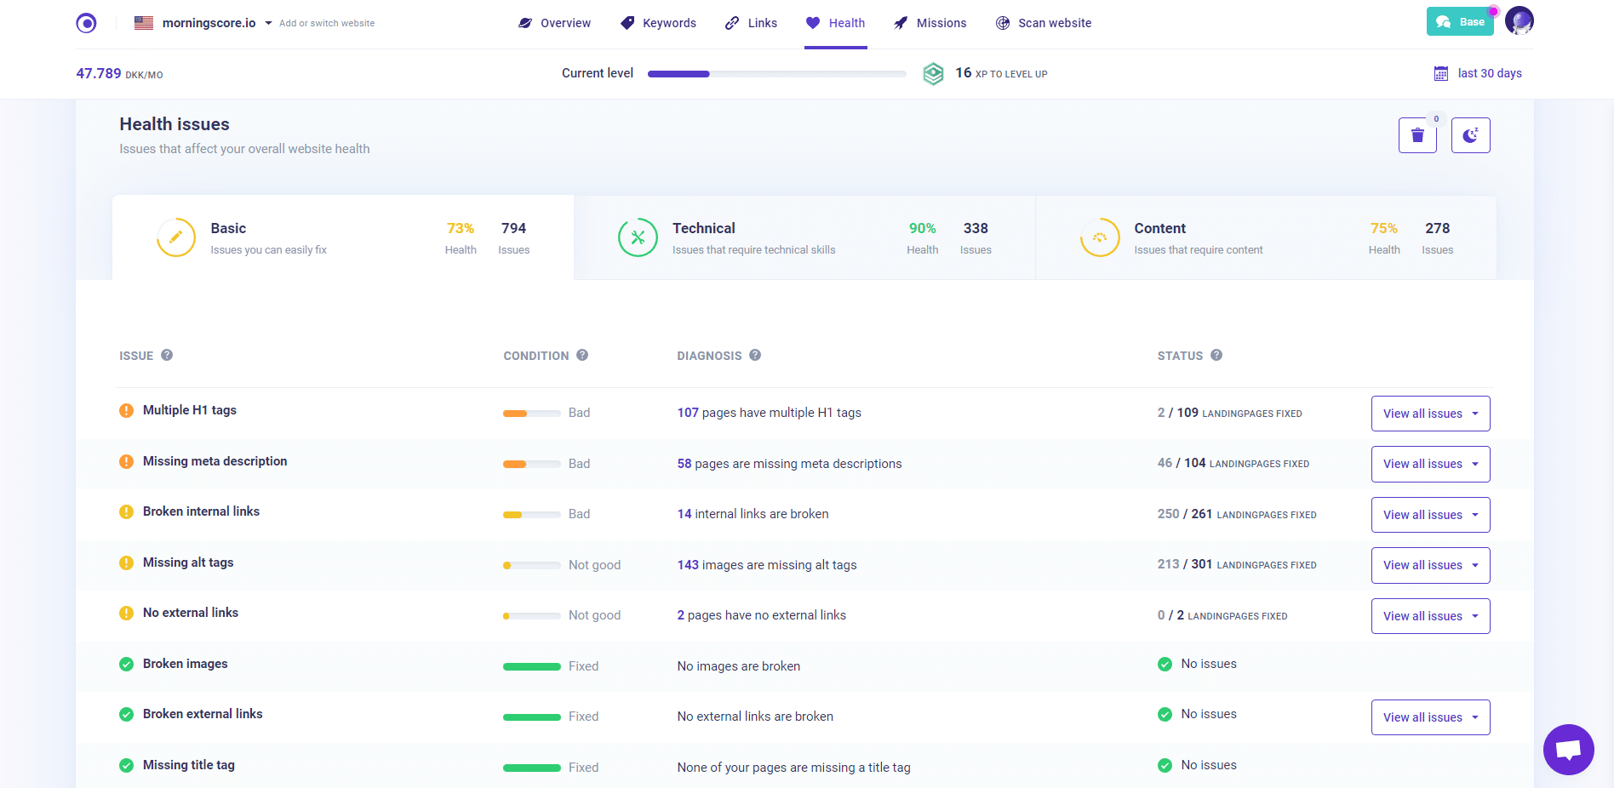
Task: Click the user profile avatar
Action: point(1519,21)
